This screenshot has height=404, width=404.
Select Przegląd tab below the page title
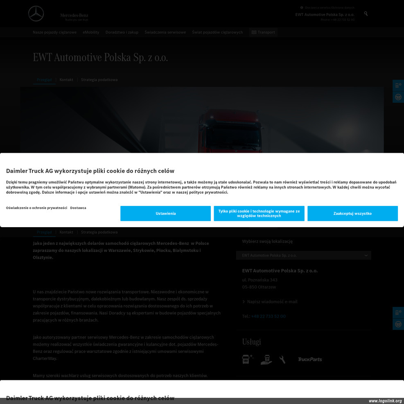[44, 80]
